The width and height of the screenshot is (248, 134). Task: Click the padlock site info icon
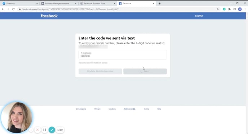20,9
